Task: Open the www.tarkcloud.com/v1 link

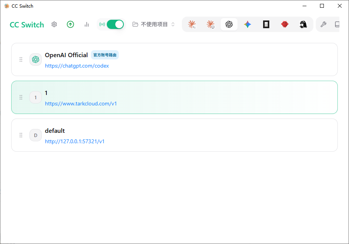Action: pyautogui.click(x=81, y=103)
